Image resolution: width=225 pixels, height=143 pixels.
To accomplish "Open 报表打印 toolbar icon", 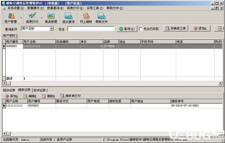I will (x=32, y=18).
